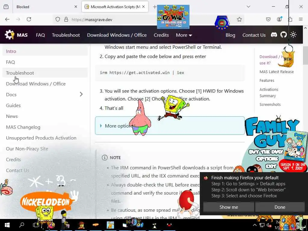Open the Firefox account menu
This screenshot has height=231, width=308.
tap(279, 19)
